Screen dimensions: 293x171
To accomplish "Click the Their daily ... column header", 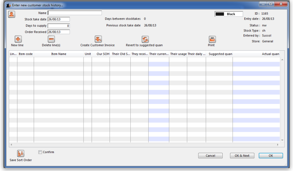I will tap(197, 54).
